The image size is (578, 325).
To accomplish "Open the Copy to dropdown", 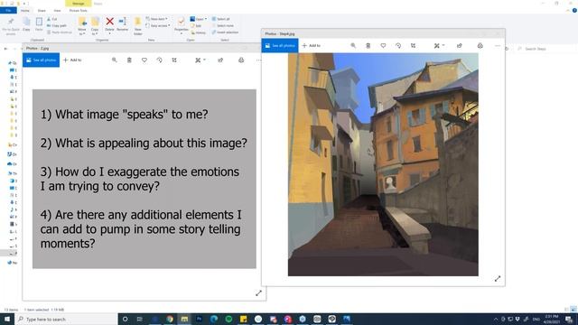I will click(x=95, y=26).
